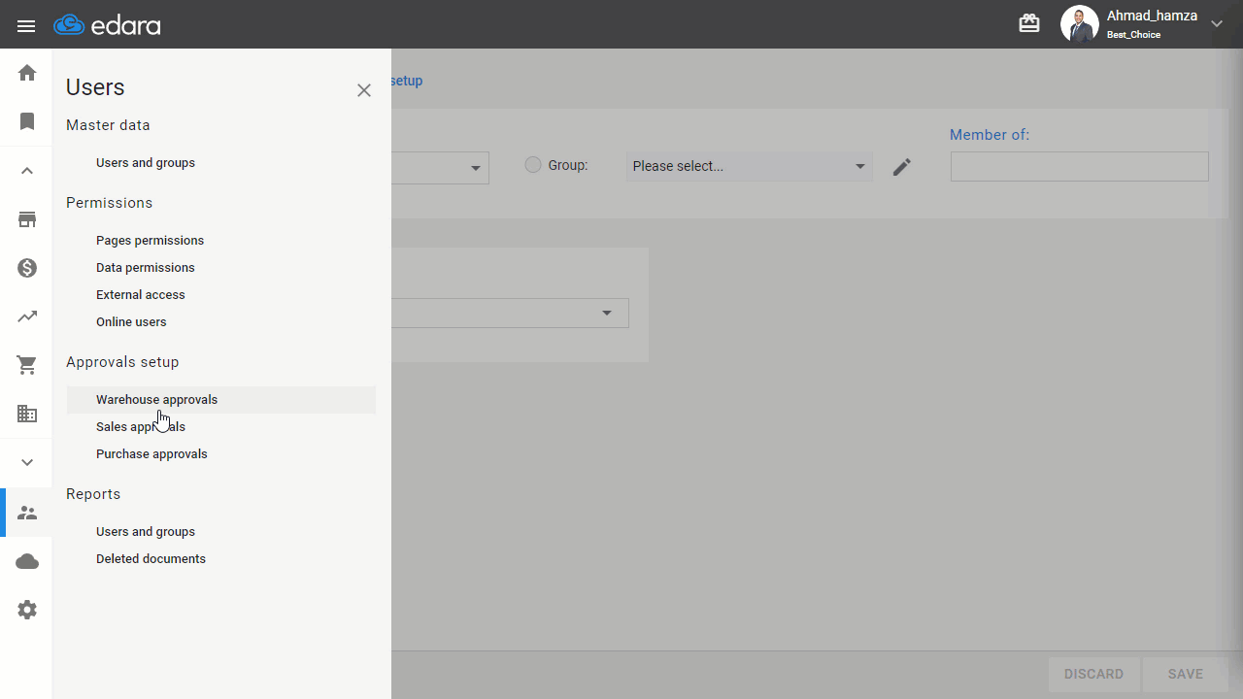The width and height of the screenshot is (1243, 699).
Task: Expand the user account chevron menu
Action: pyautogui.click(x=1217, y=24)
